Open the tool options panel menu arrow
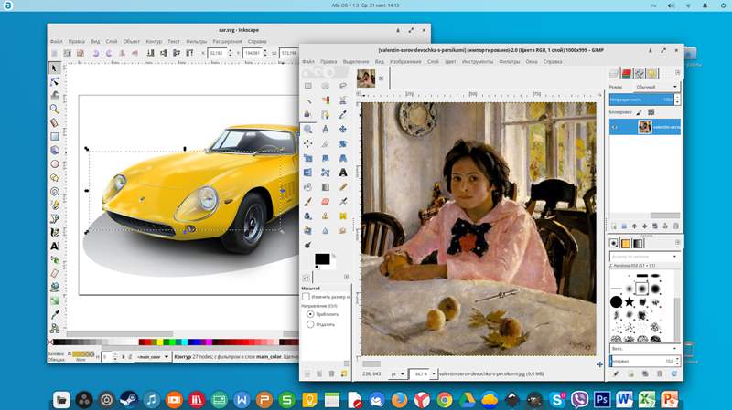 pyautogui.click(x=347, y=277)
